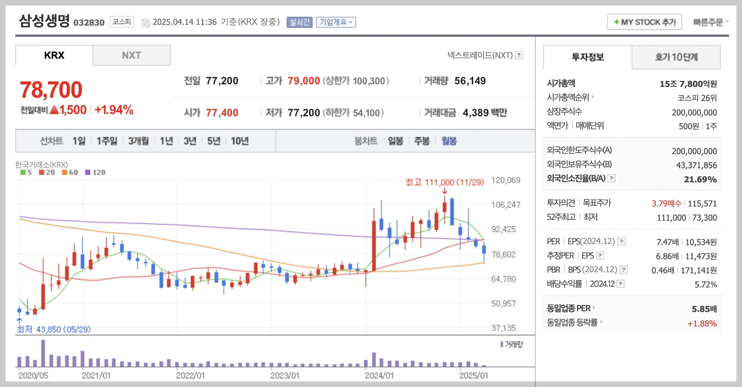
Task: Click 3.79매수 investment opinion value
Action: pos(666,204)
